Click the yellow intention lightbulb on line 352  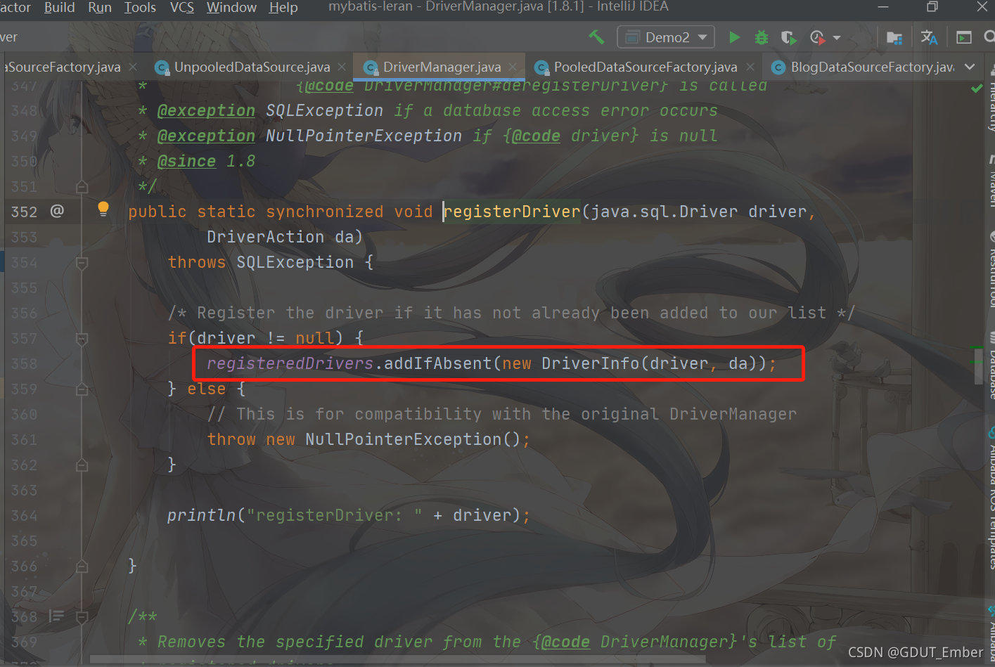[103, 209]
